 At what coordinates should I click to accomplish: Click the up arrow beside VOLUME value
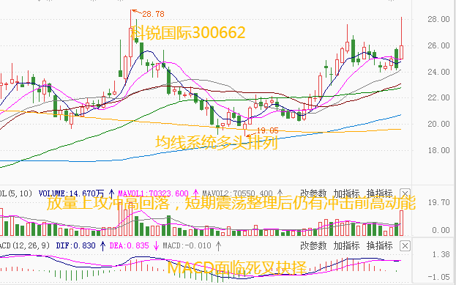(x=111, y=193)
